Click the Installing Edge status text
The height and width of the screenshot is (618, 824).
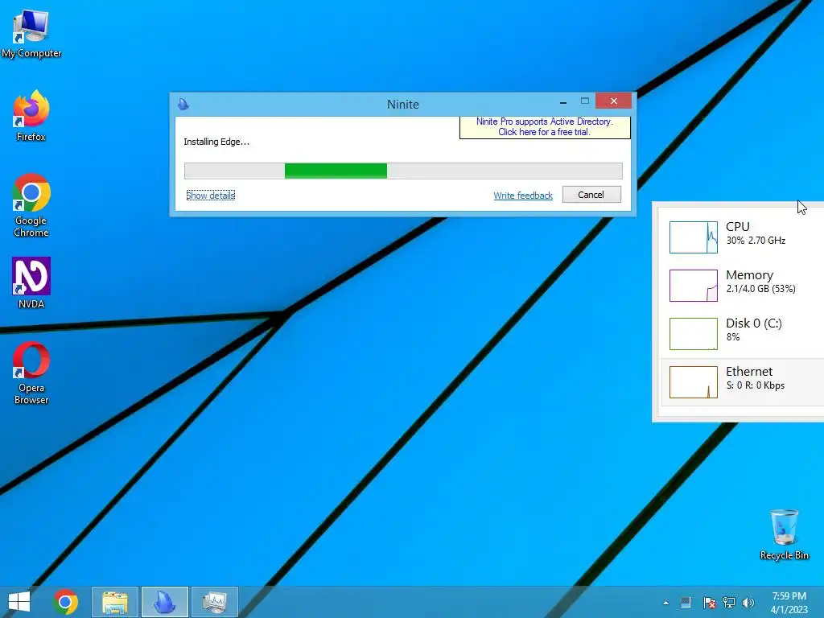pos(216,142)
